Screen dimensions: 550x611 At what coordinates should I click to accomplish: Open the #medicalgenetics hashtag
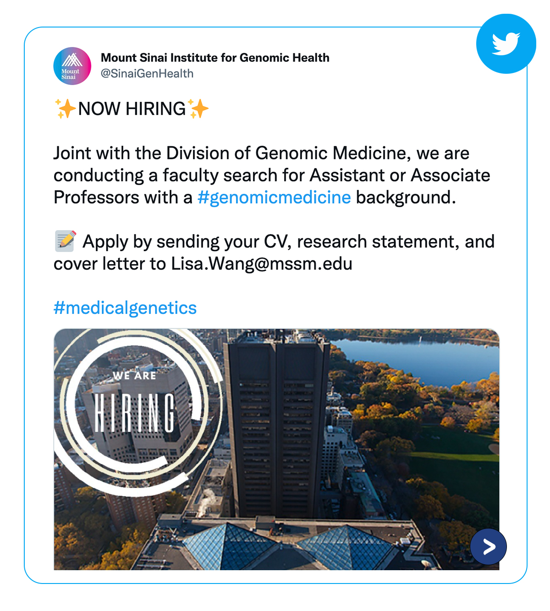(x=125, y=308)
